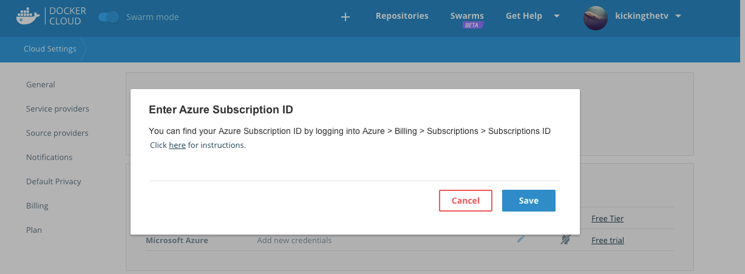Click the plus icon in the header
The image size is (745, 274).
tap(345, 17)
